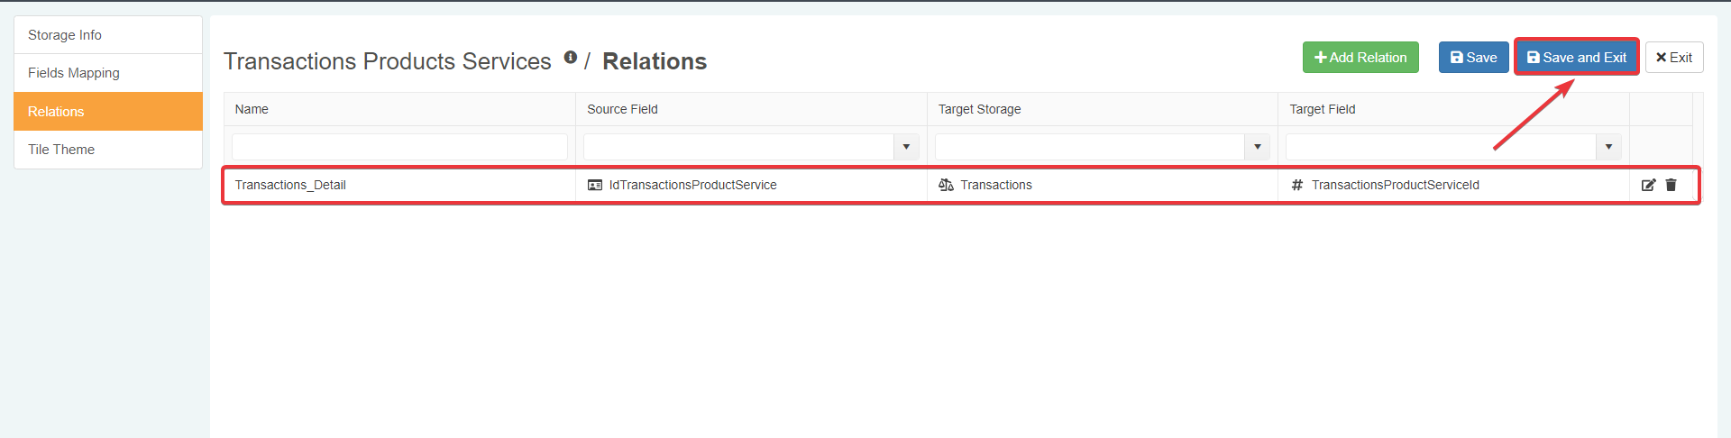Open the Storage Info section
This screenshot has height=438, width=1731.
65,35
